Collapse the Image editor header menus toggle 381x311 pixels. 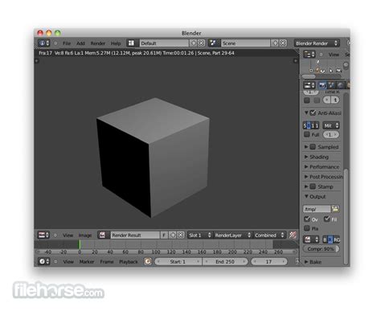(55, 235)
